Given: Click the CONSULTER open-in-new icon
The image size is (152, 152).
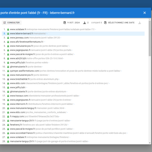Looking at the screenshot, I should [5, 22].
